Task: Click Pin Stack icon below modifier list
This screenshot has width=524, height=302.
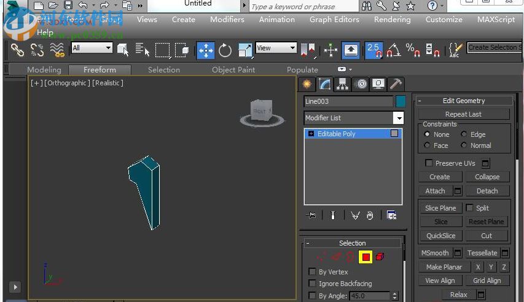Action: pyautogui.click(x=311, y=215)
